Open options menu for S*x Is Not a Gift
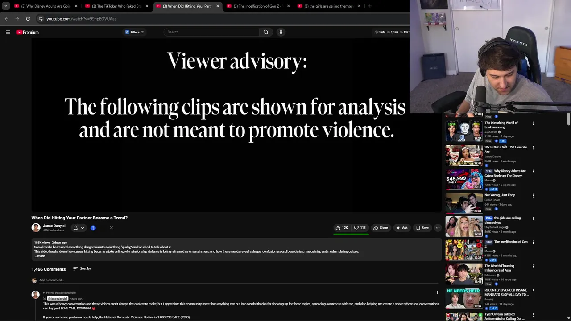 click(x=533, y=148)
